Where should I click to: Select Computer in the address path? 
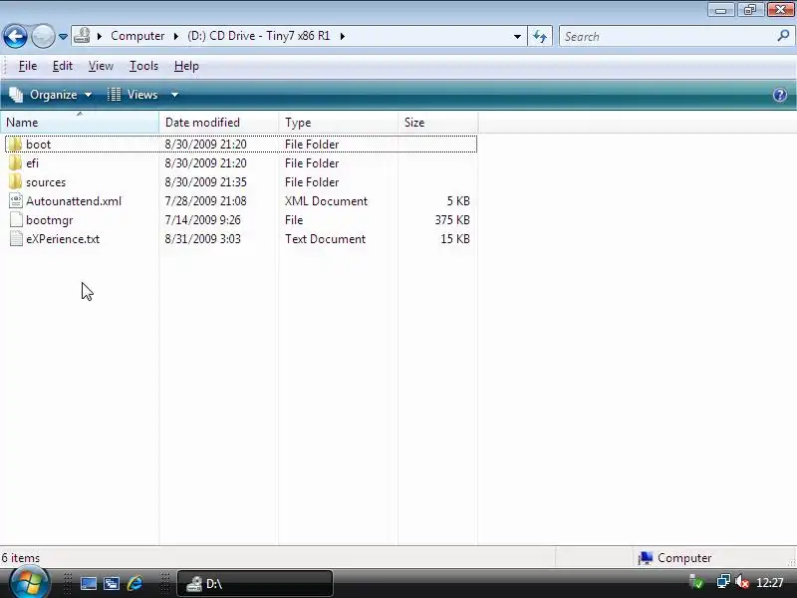(x=137, y=36)
